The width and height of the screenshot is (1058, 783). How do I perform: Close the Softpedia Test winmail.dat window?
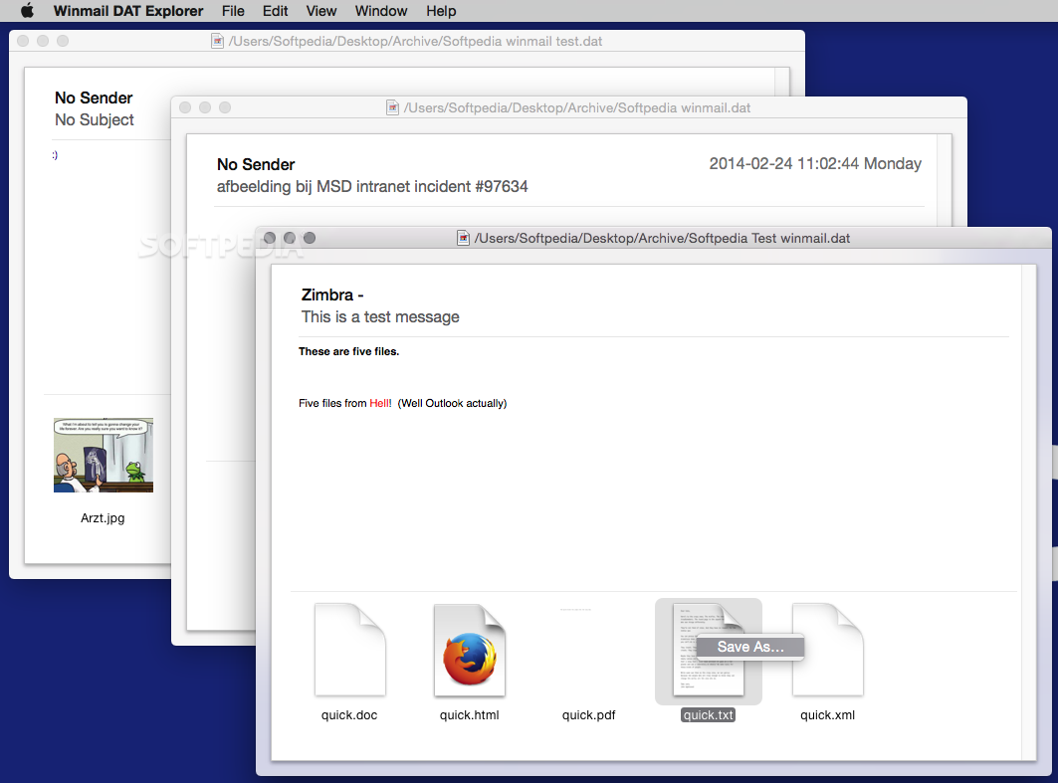click(x=270, y=238)
